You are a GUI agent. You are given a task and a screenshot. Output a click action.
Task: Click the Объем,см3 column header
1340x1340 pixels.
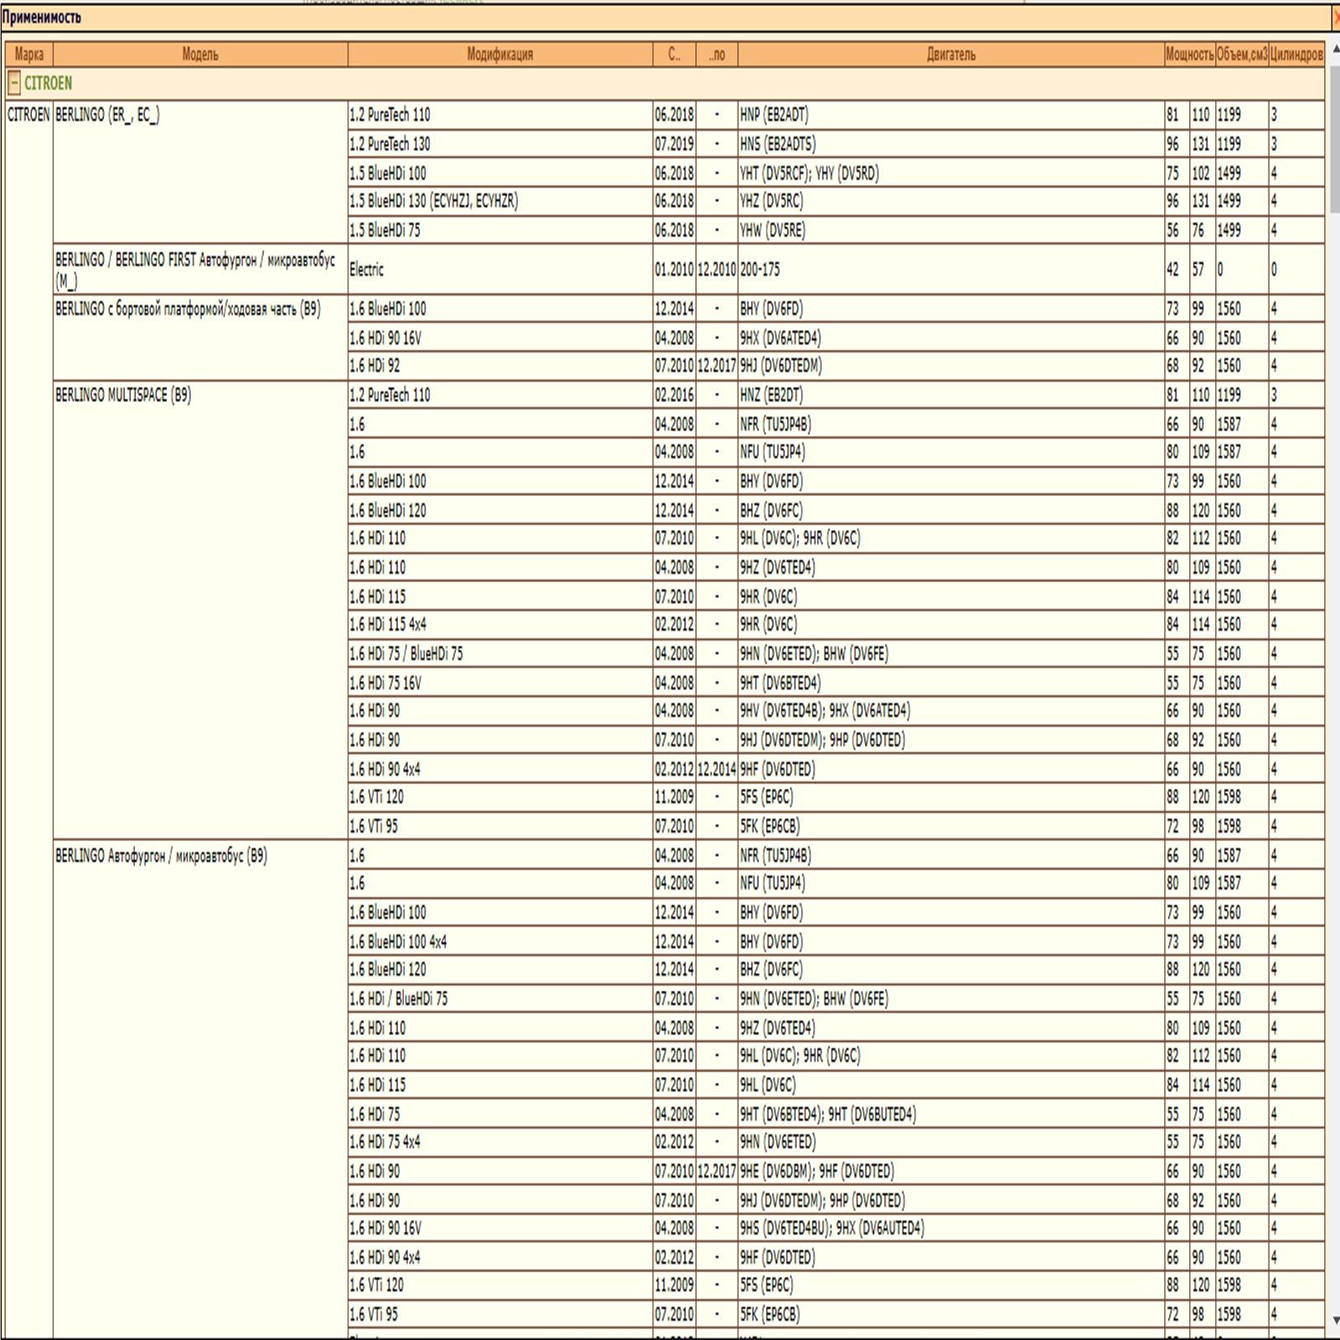(1241, 54)
